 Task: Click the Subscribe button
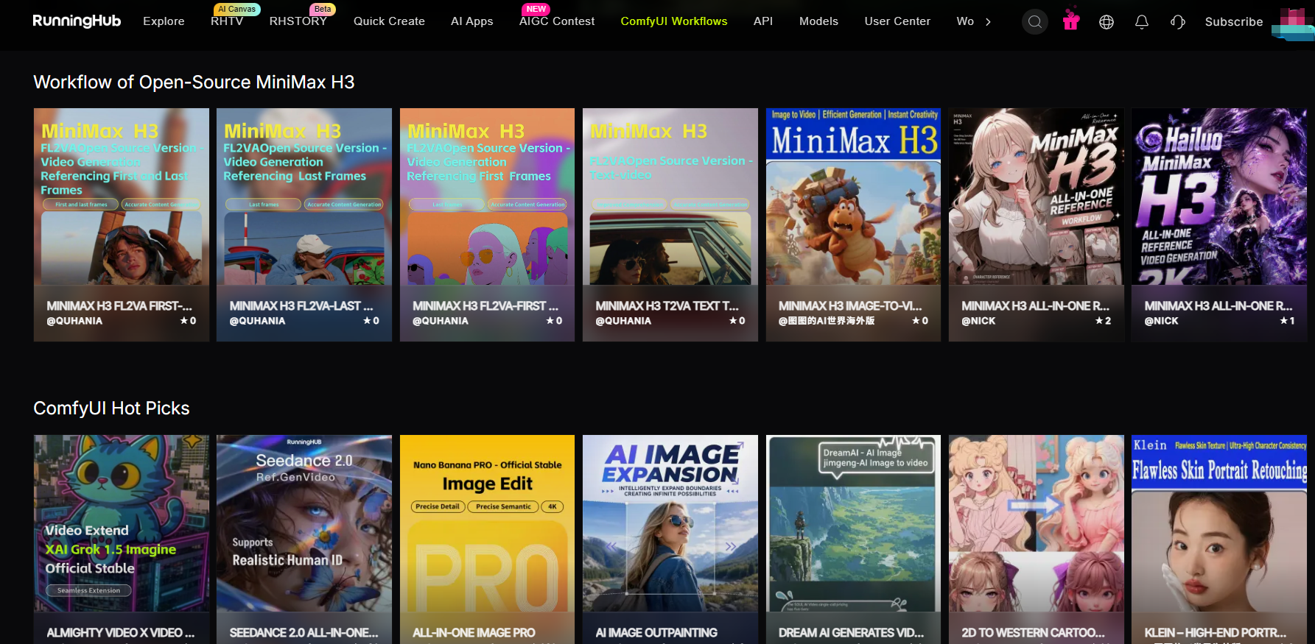click(1234, 22)
